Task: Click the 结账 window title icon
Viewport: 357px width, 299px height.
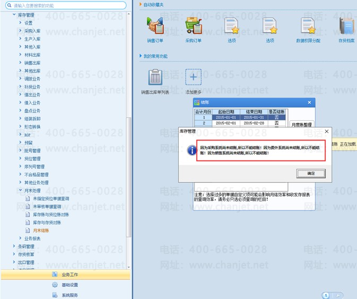Action: pos(196,102)
